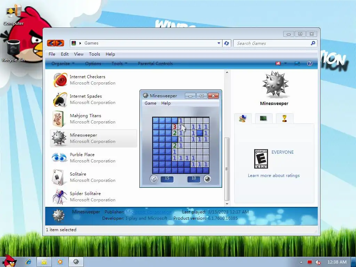Open the Computer desktop icon
This screenshot has height=267, width=356.
[x=14, y=14]
